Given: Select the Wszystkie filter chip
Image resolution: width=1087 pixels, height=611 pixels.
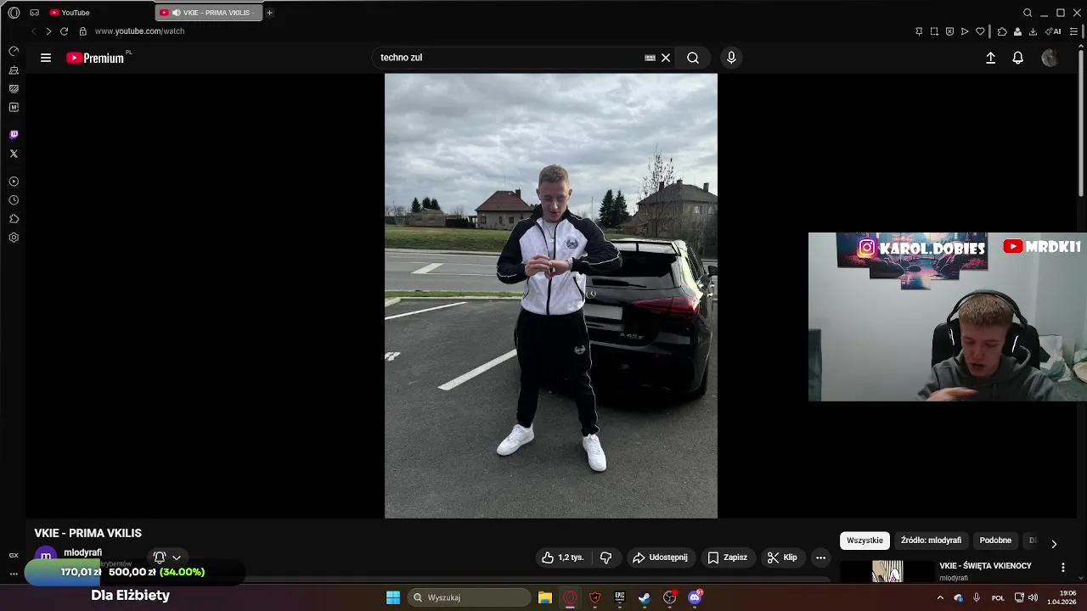Looking at the screenshot, I should 865,541.
